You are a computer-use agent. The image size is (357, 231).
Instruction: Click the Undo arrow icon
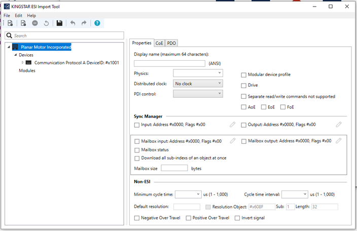click(x=73, y=23)
